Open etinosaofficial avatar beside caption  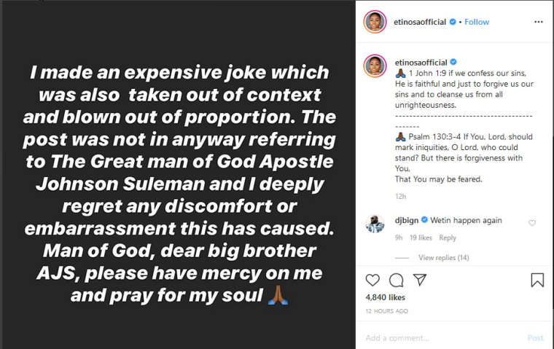pyautogui.click(x=375, y=65)
